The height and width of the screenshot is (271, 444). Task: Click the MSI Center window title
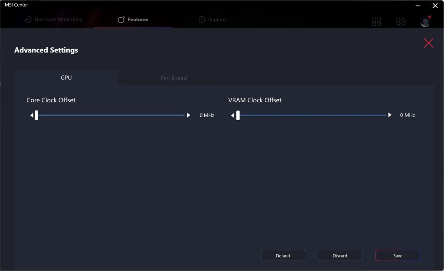point(16,5)
